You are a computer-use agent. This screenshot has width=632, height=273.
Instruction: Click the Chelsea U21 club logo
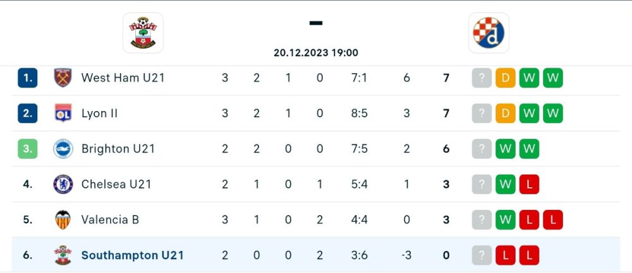click(x=63, y=184)
